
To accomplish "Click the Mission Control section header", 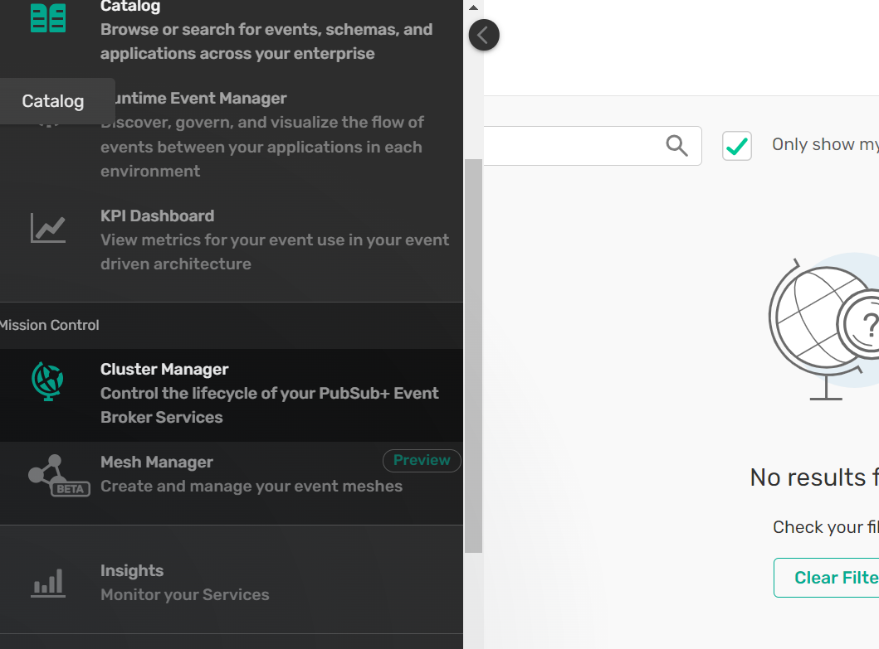I will pyautogui.click(x=50, y=326).
